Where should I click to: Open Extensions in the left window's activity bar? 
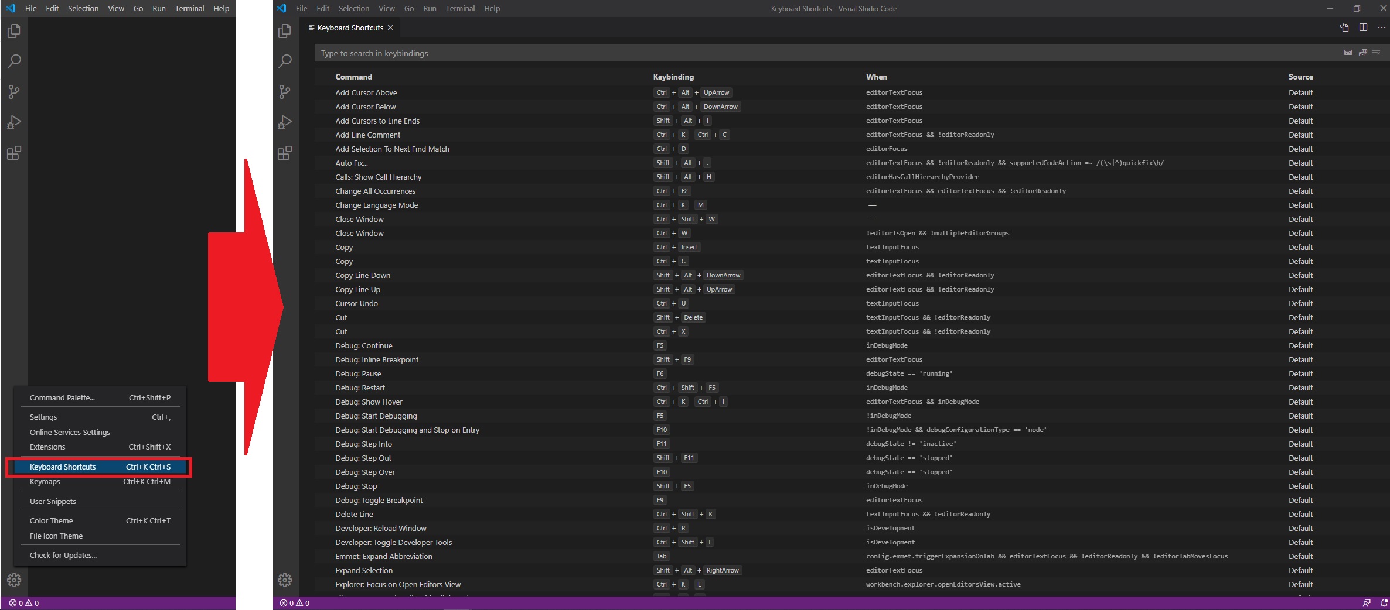click(14, 153)
